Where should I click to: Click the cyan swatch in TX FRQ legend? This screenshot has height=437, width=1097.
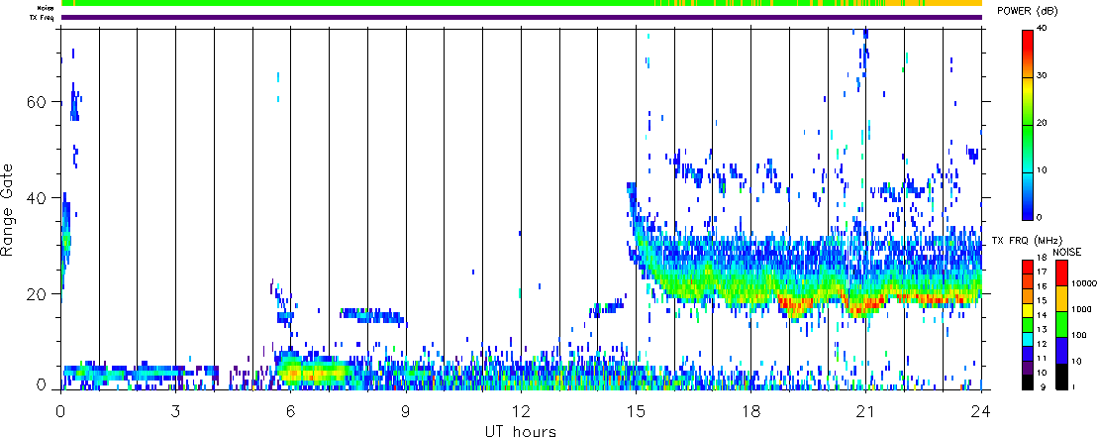coord(1028,340)
